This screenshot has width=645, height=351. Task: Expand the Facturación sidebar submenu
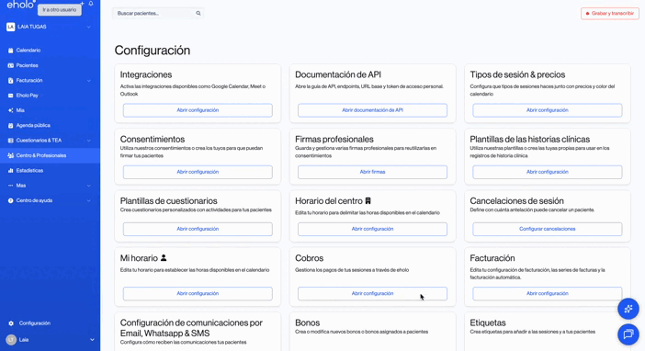(89, 80)
